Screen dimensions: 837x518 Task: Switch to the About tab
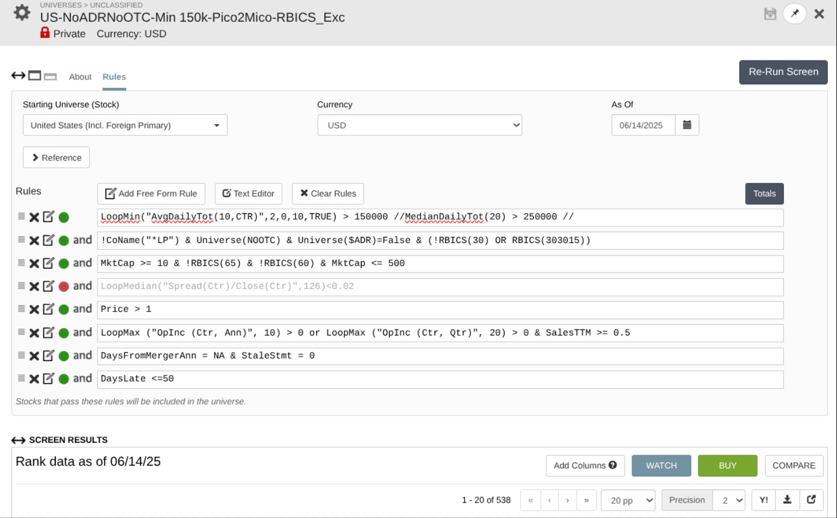click(x=81, y=76)
